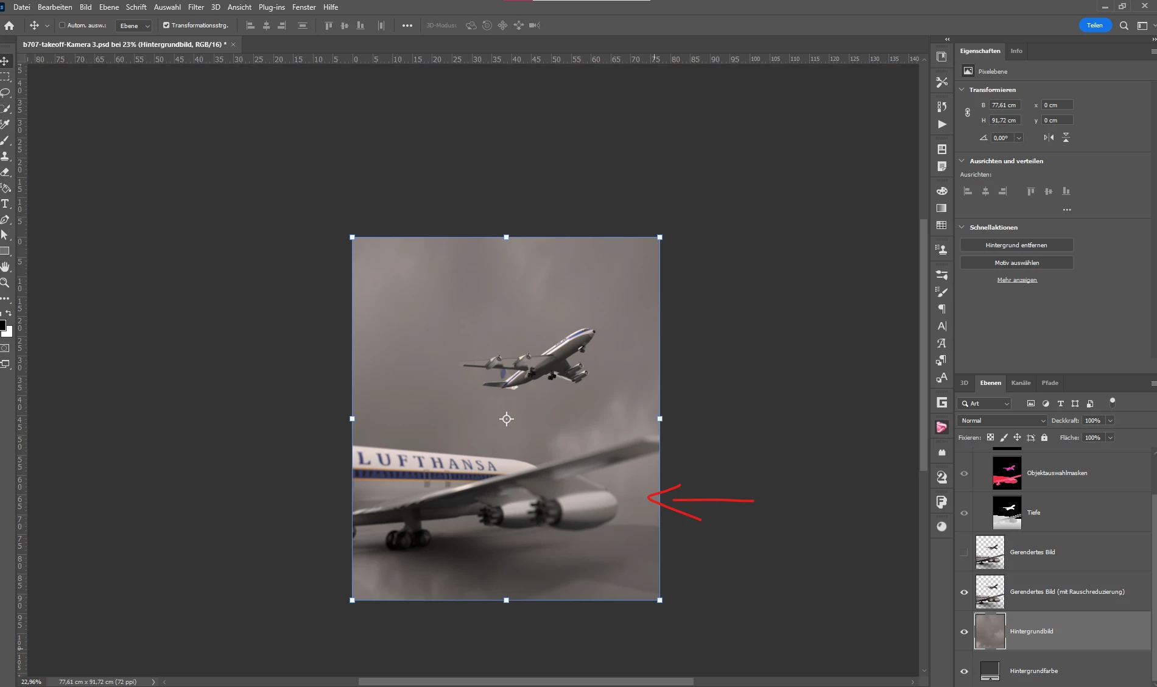
Task: Lock all for the layer
Action: tap(1044, 437)
